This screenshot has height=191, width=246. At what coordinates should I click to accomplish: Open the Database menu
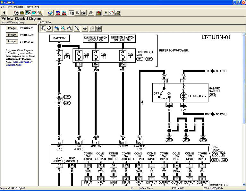19,6
